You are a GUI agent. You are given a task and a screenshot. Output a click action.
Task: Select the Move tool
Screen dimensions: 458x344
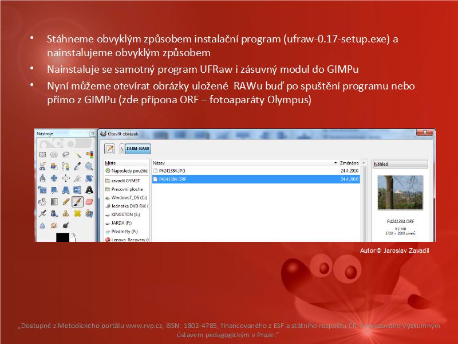coord(54,178)
